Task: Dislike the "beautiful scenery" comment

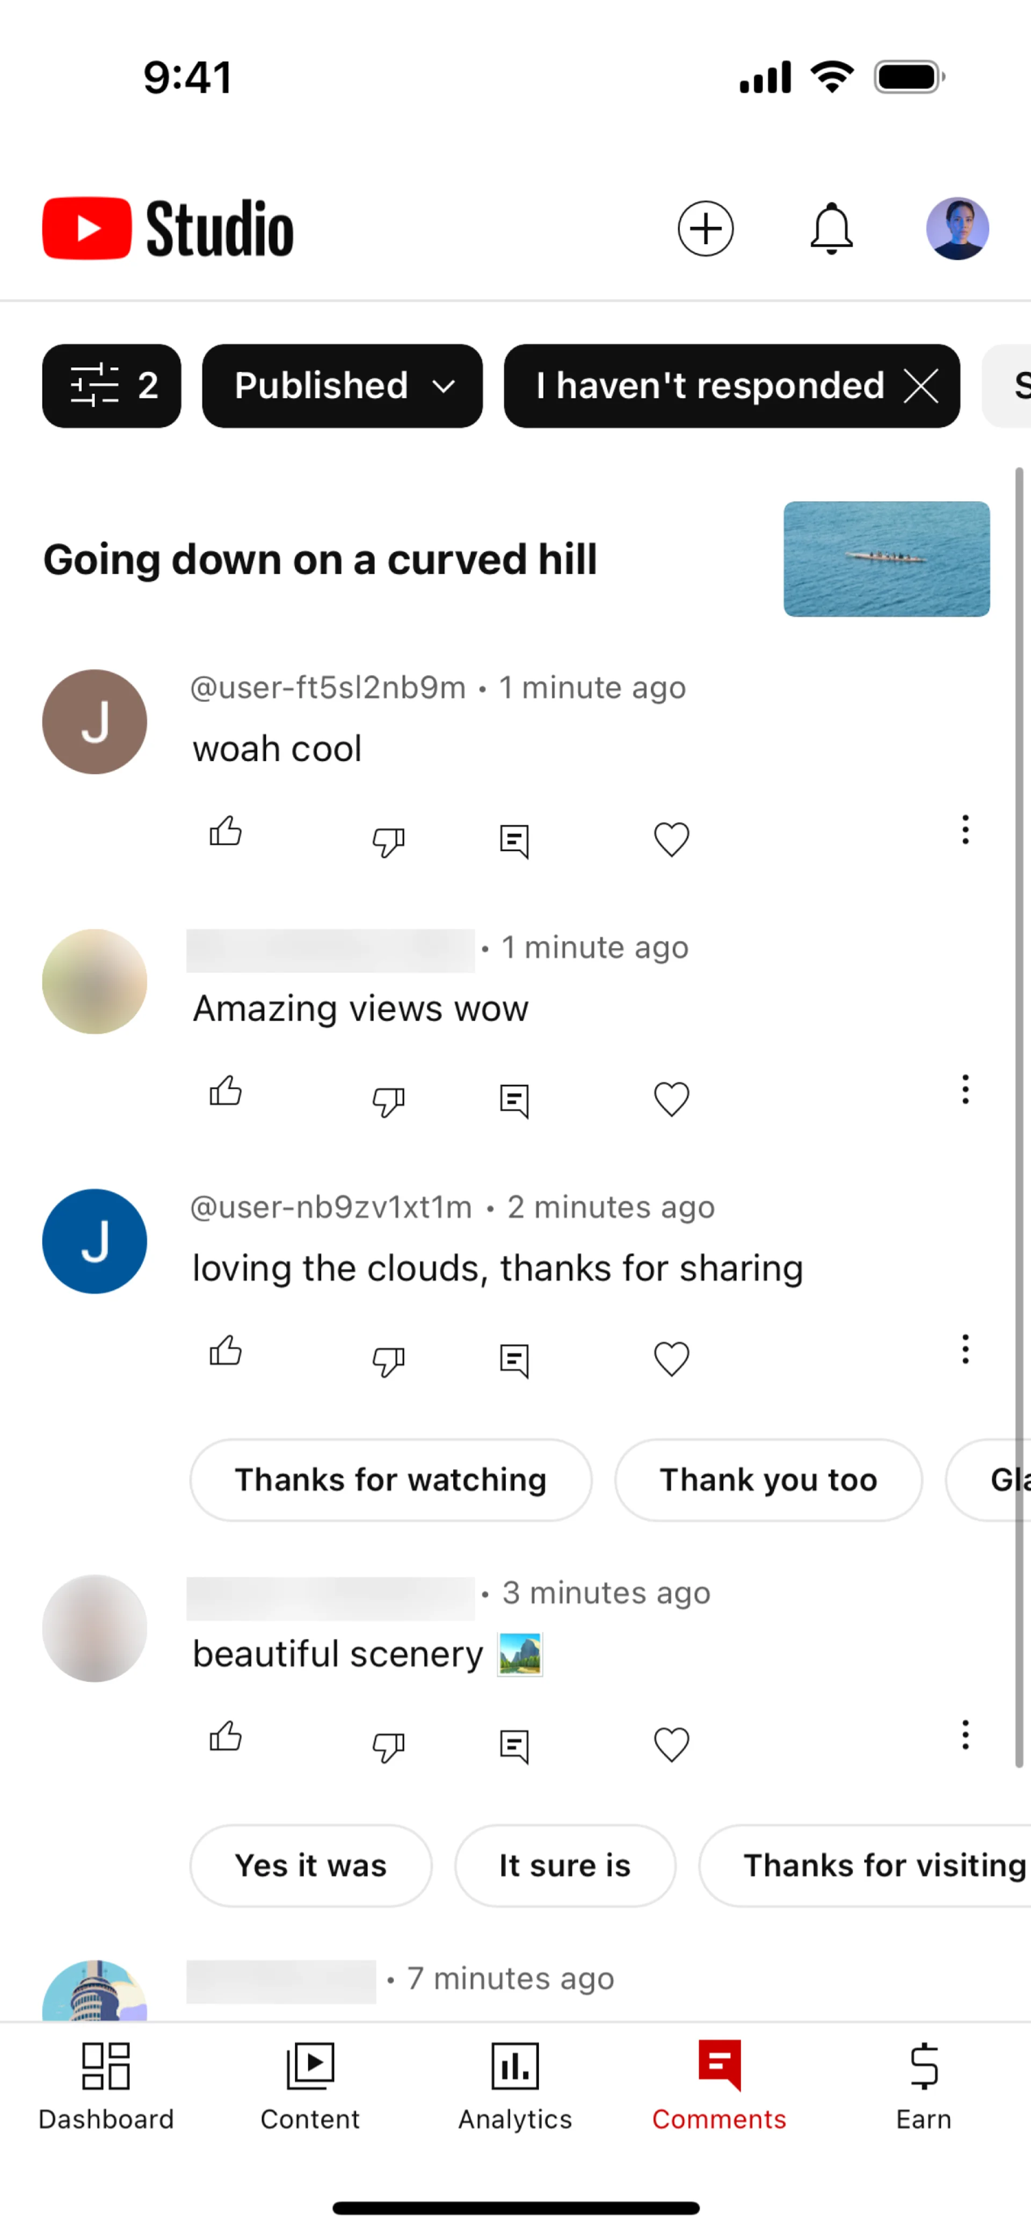Action: click(x=388, y=1746)
